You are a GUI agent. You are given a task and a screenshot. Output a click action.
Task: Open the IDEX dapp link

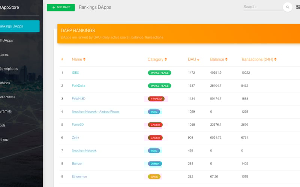75,73
